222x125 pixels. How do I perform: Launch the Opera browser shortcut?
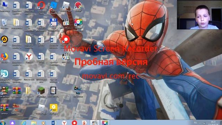[x=41, y=7]
